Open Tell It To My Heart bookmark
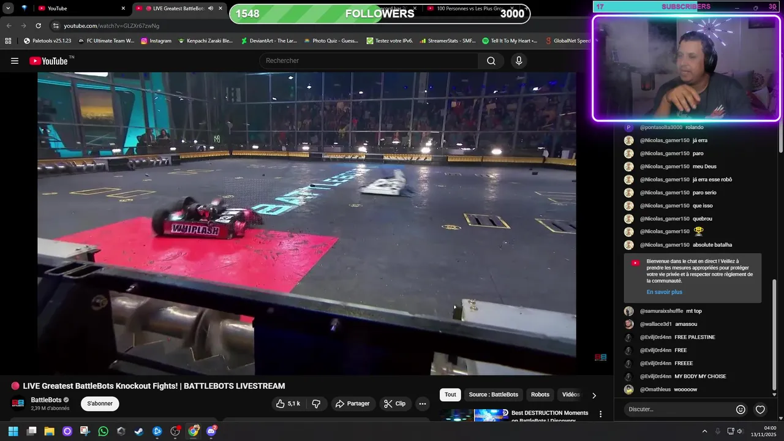Viewport: 784px width, 441px height. 510,40
